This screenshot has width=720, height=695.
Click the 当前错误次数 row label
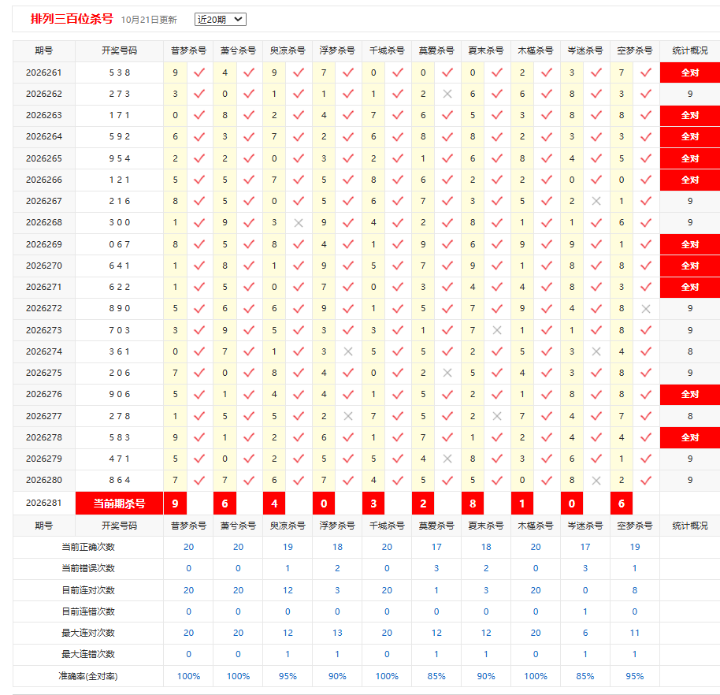(88, 568)
